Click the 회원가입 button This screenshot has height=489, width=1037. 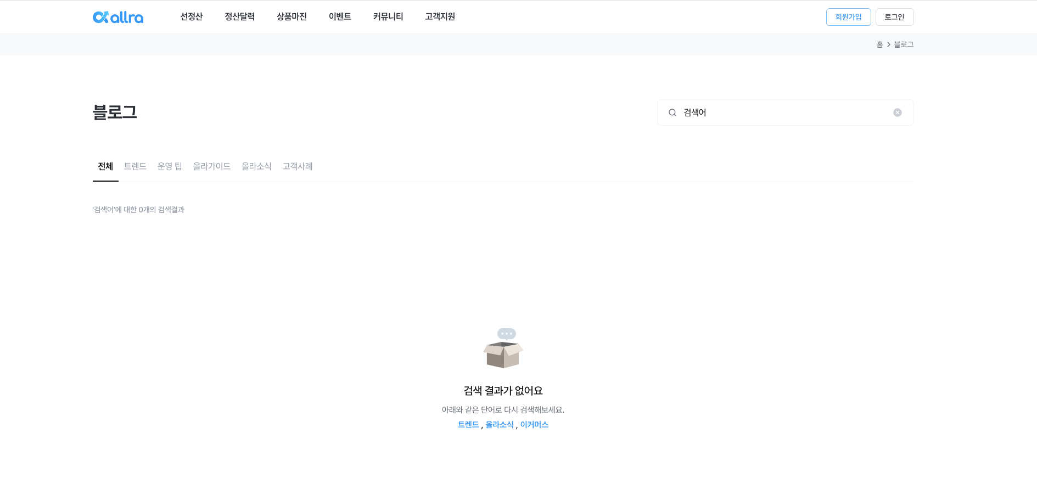pyautogui.click(x=848, y=17)
